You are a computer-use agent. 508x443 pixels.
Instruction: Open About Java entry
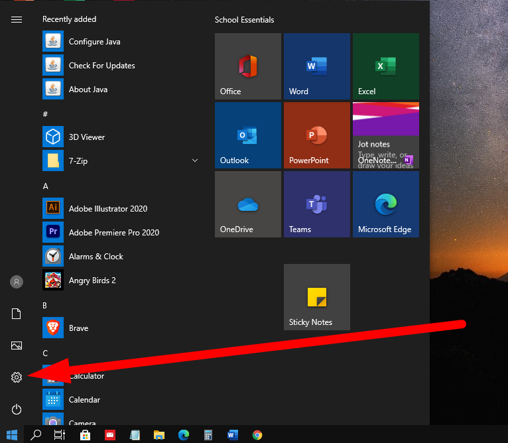[x=121, y=90]
